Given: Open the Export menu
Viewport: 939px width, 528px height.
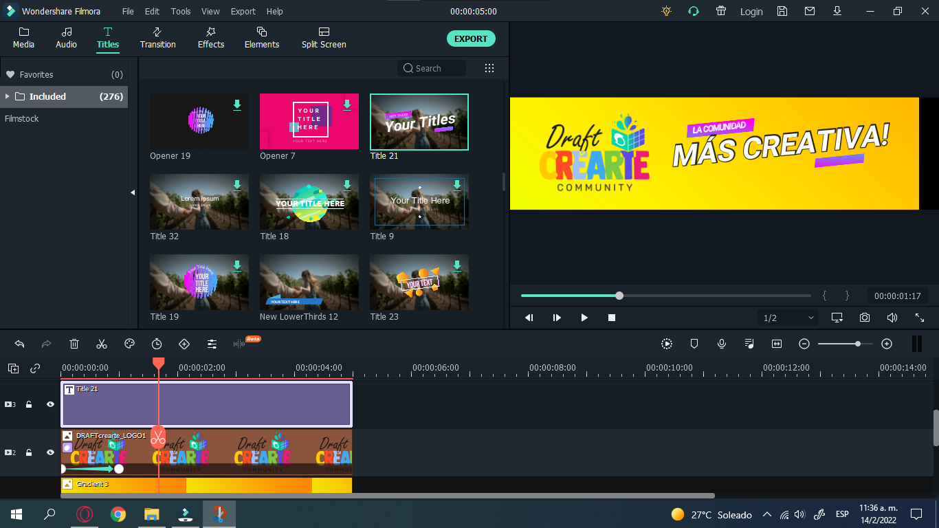Looking at the screenshot, I should pyautogui.click(x=243, y=12).
